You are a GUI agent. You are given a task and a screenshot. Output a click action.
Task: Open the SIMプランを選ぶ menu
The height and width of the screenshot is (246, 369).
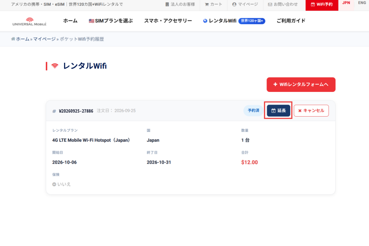pos(111,21)
